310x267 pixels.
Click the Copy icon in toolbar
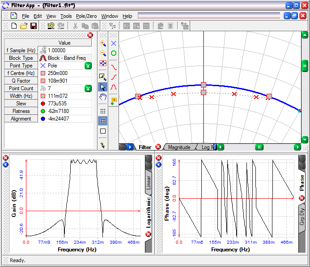coord(85,26)
